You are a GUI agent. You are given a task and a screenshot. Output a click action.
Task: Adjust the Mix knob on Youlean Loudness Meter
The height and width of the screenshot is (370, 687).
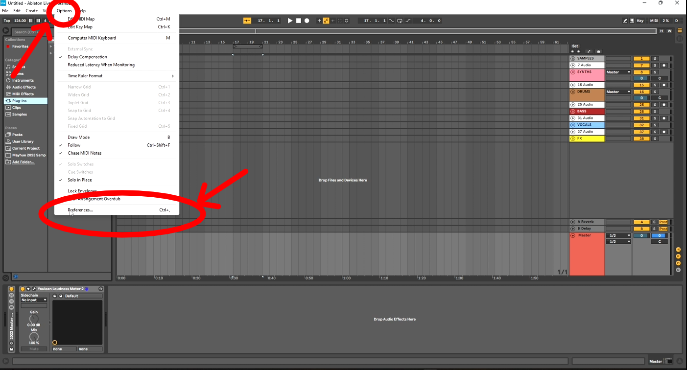(x=33, y=336)
